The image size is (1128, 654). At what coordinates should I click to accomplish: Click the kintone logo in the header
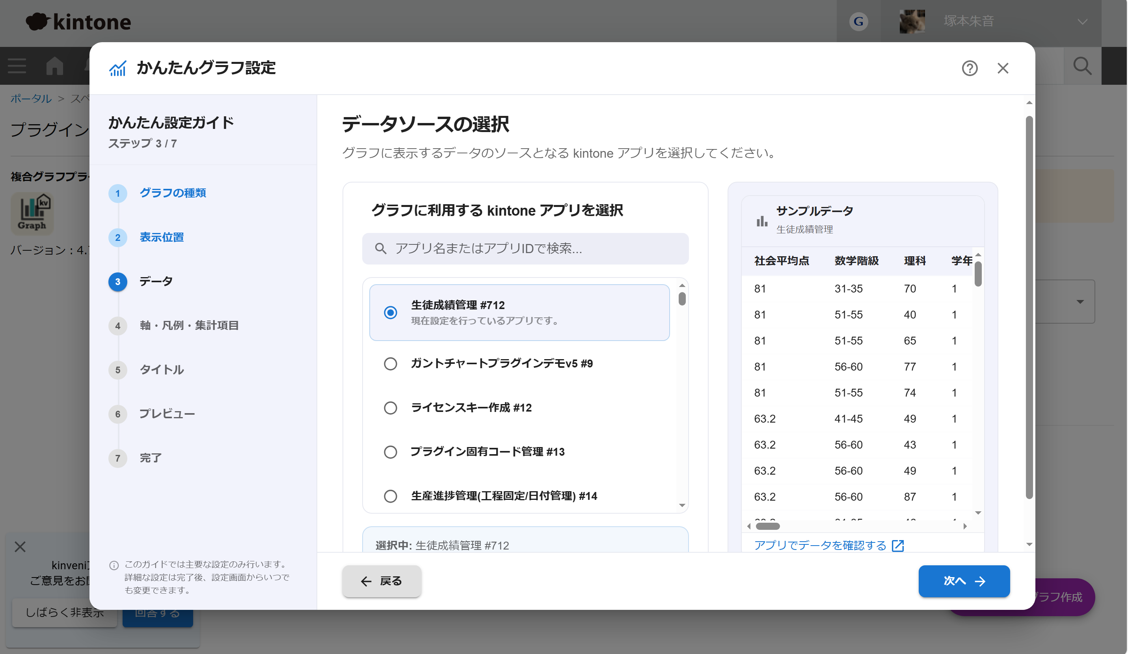coord(78,22)
